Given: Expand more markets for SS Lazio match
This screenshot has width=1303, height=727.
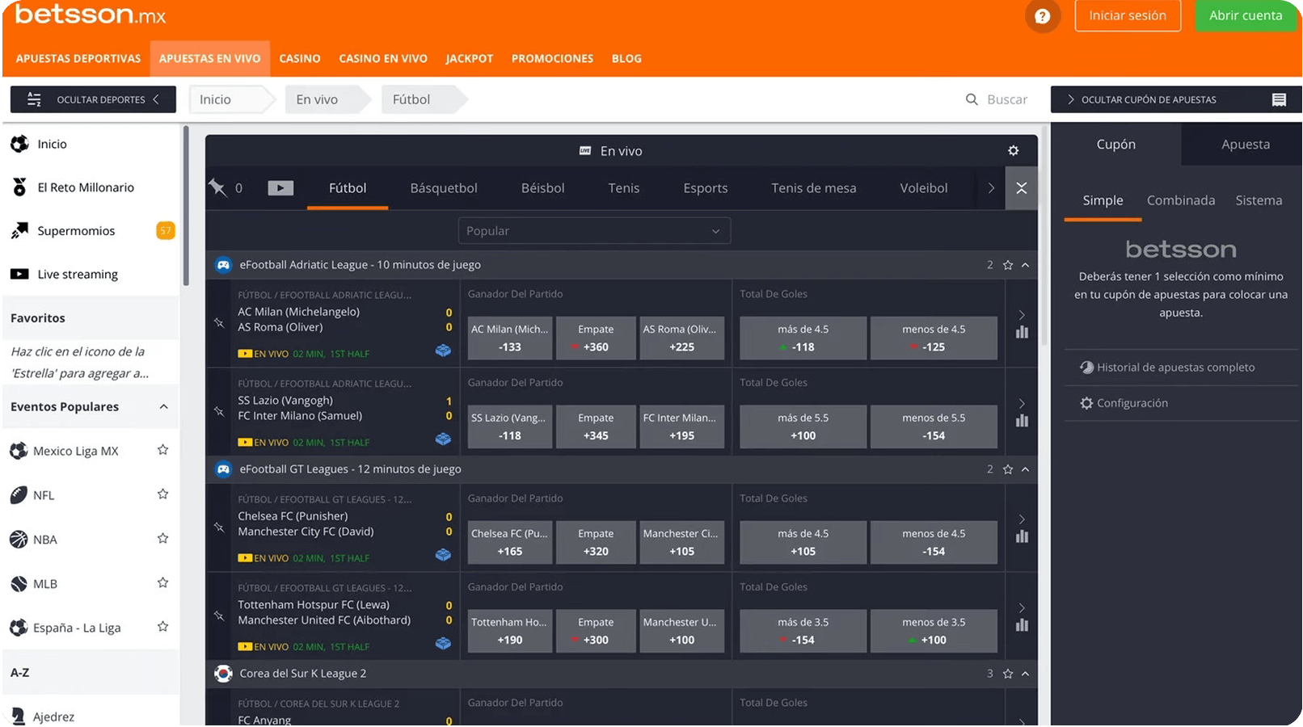Looking at the screenshot, I should (1022, 403).
